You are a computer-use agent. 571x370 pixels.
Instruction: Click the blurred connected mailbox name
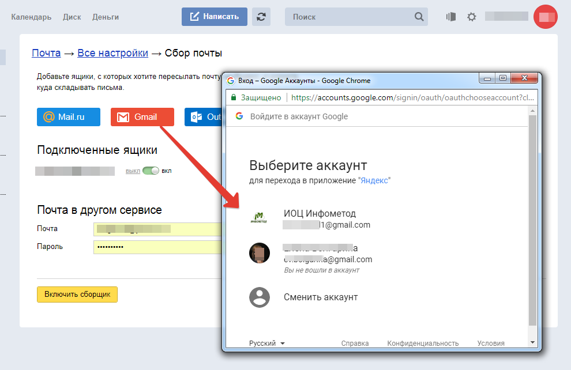coord(75,171)
